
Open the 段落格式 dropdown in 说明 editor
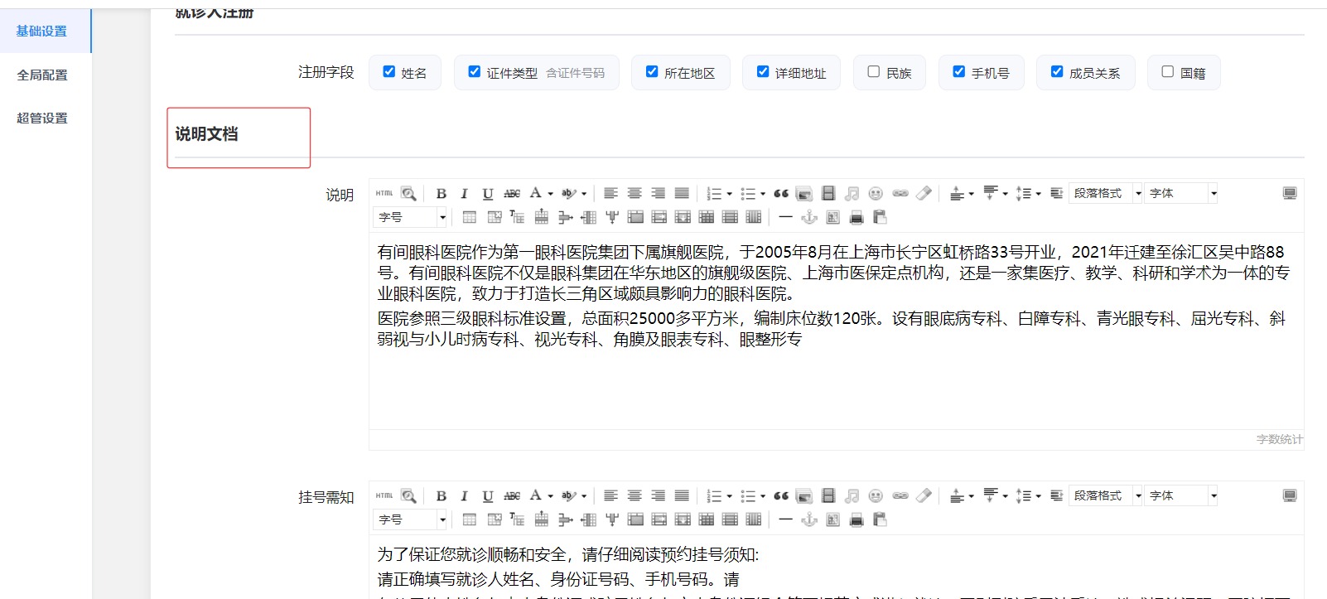click(1106, 193)
